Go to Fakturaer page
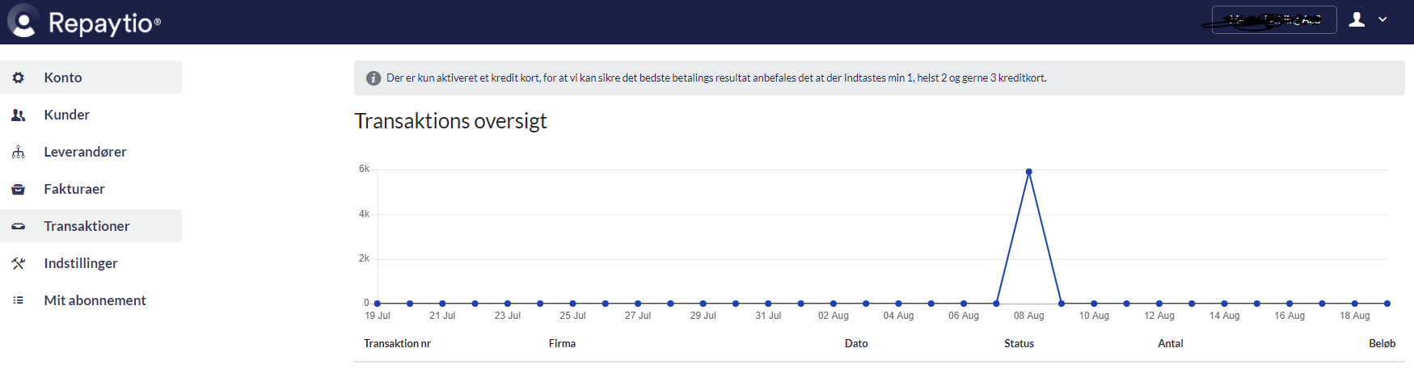Viewport: 1414px width, 369px height. click(74, 189)
